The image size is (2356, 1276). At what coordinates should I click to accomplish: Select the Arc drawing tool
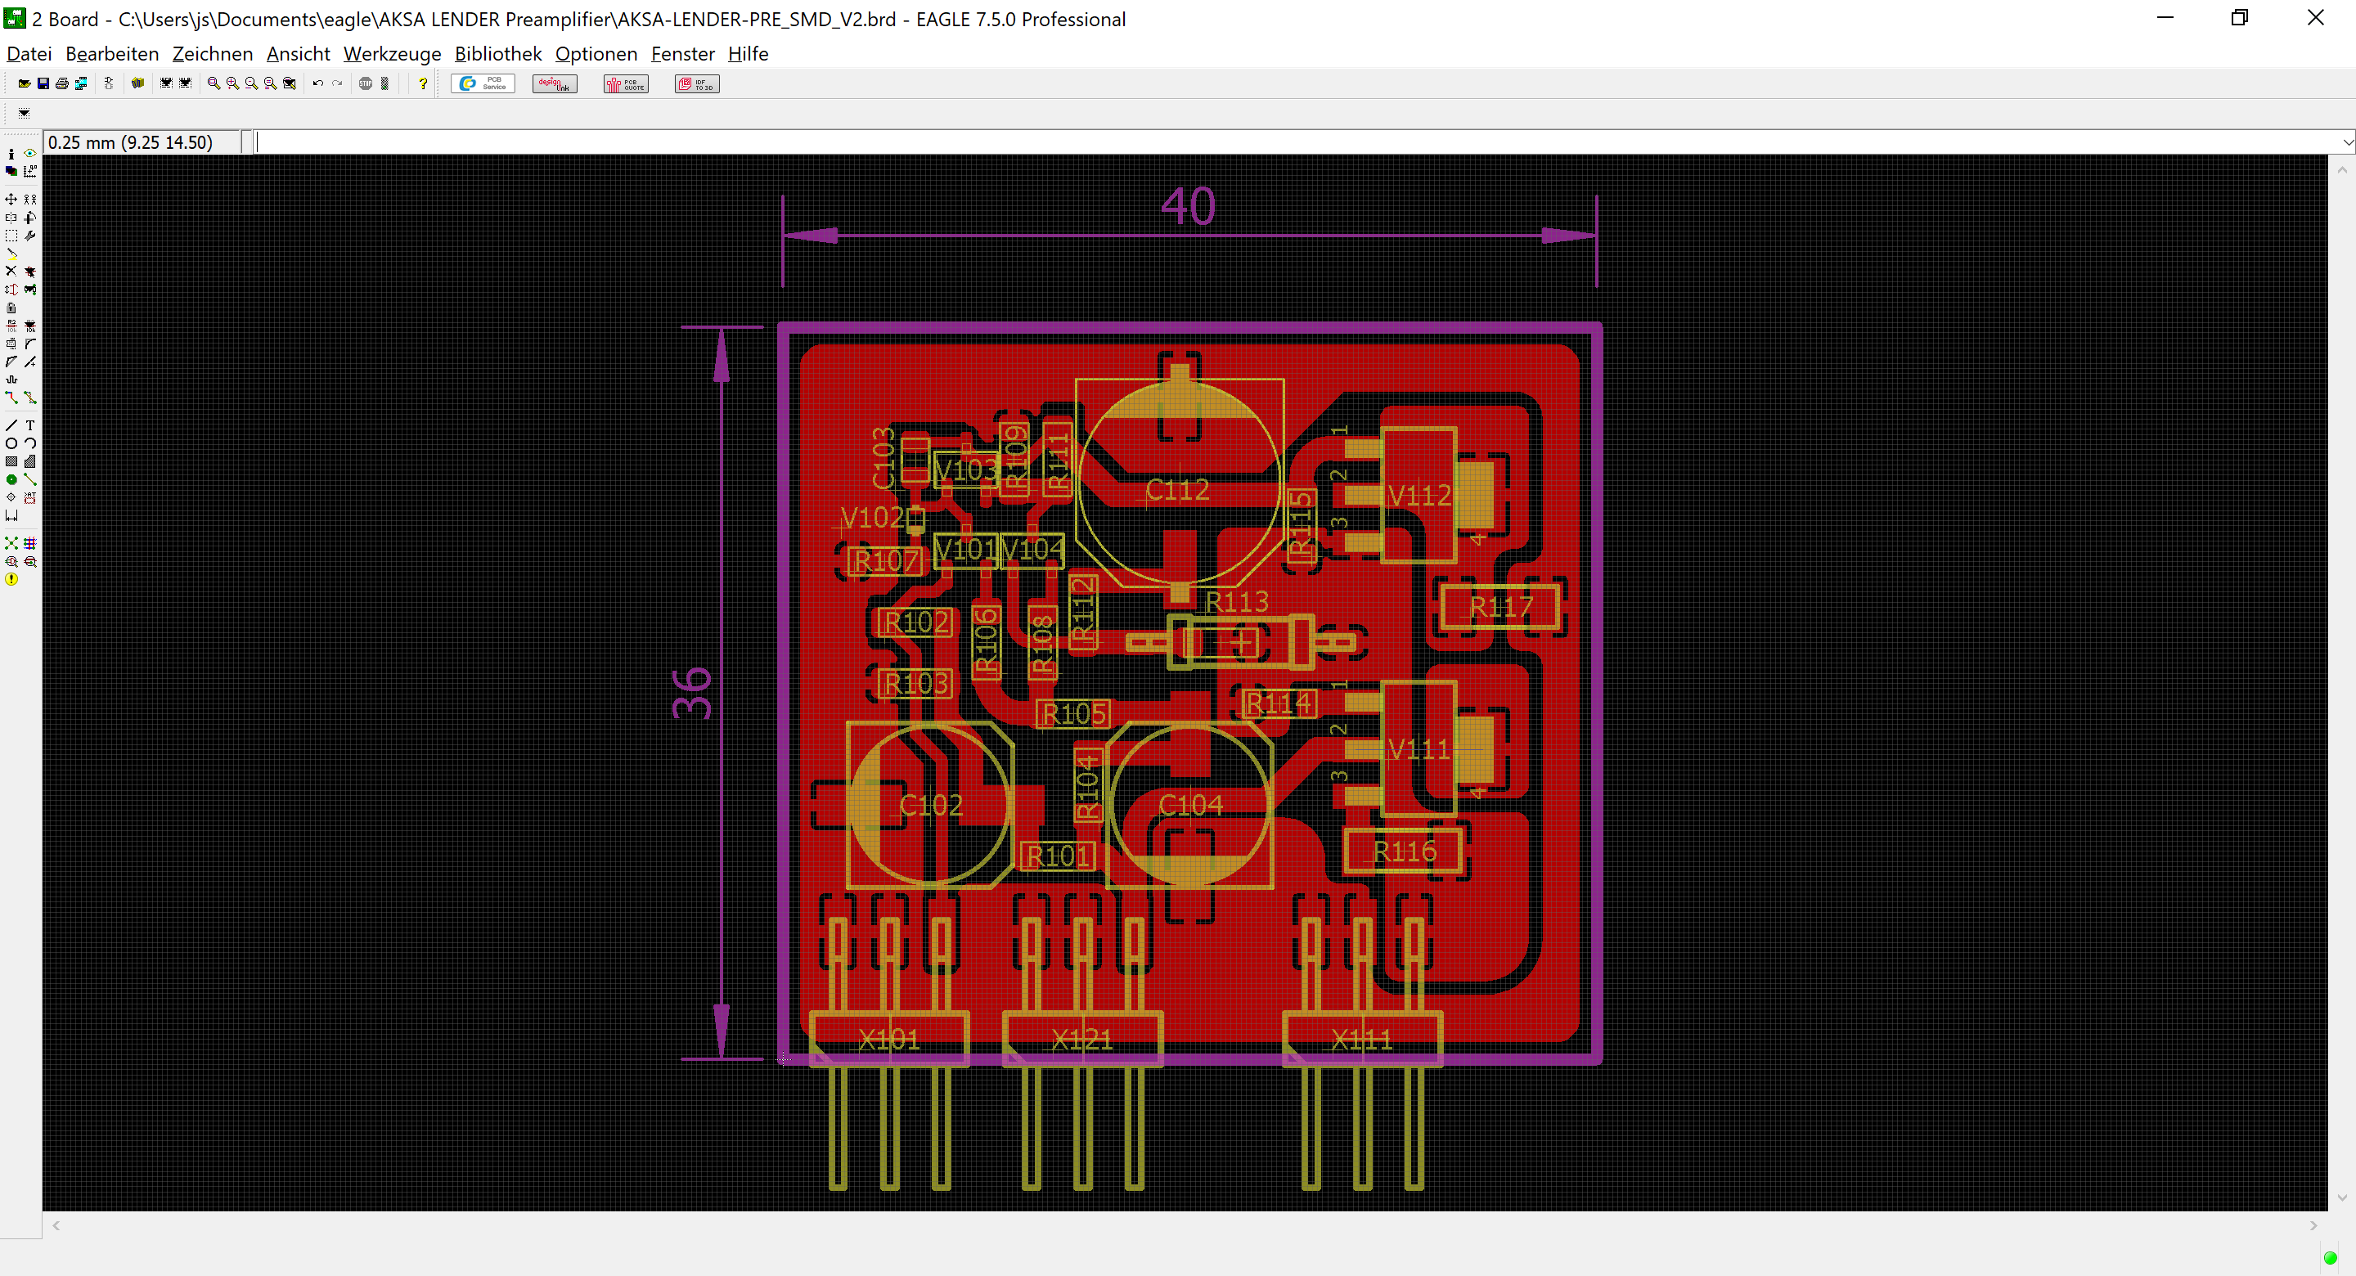(30, 443)
